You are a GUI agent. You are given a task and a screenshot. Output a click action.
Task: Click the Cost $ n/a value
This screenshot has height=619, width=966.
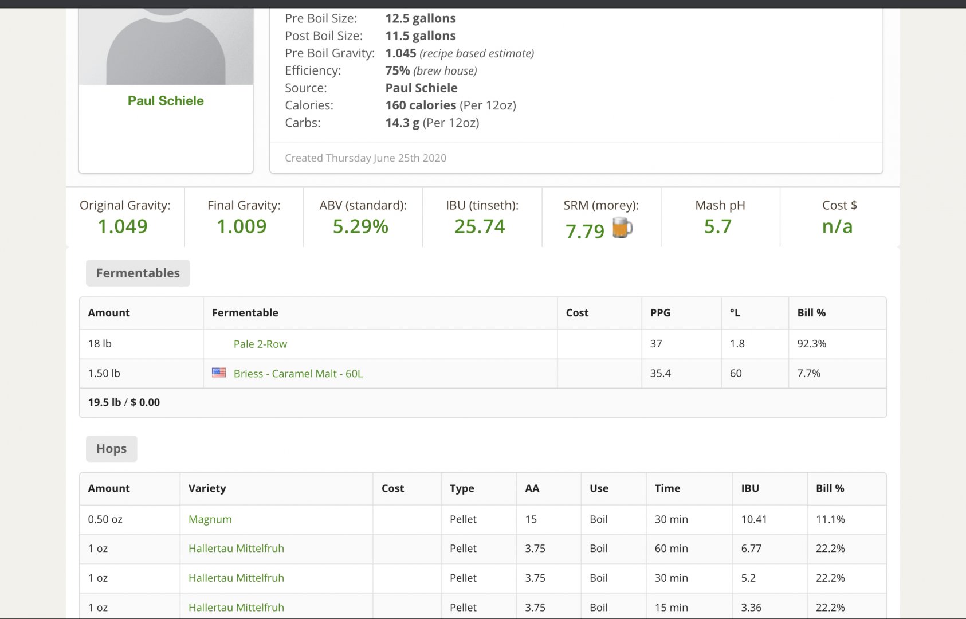837,226
